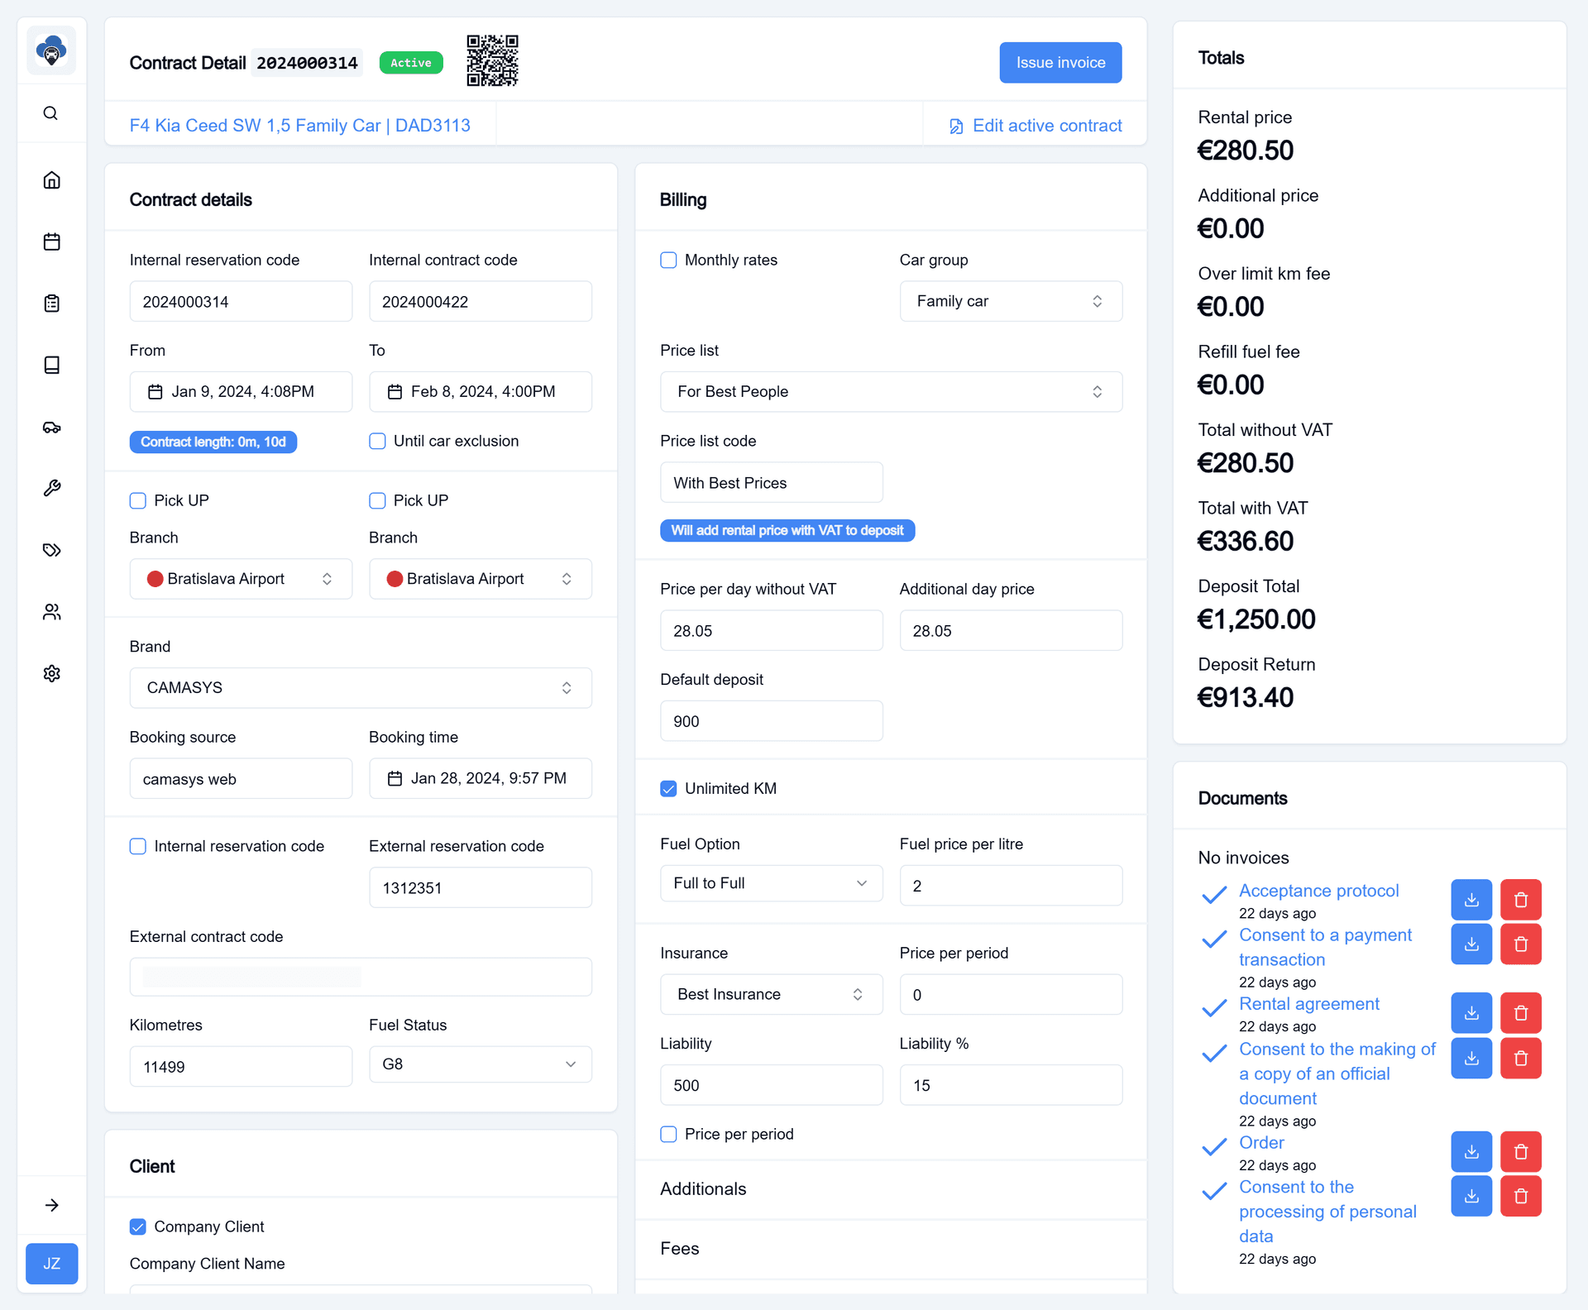Viewport: 1588px width, 1310px height.
Task: Open Car group dropdown Family car
Action: pos(1011,301)
